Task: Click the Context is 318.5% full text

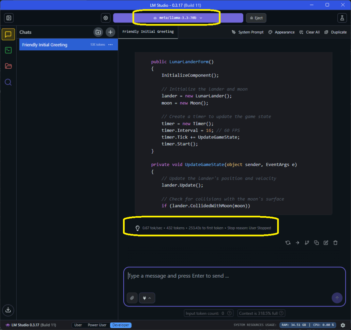Action: (x=258, y=313)
